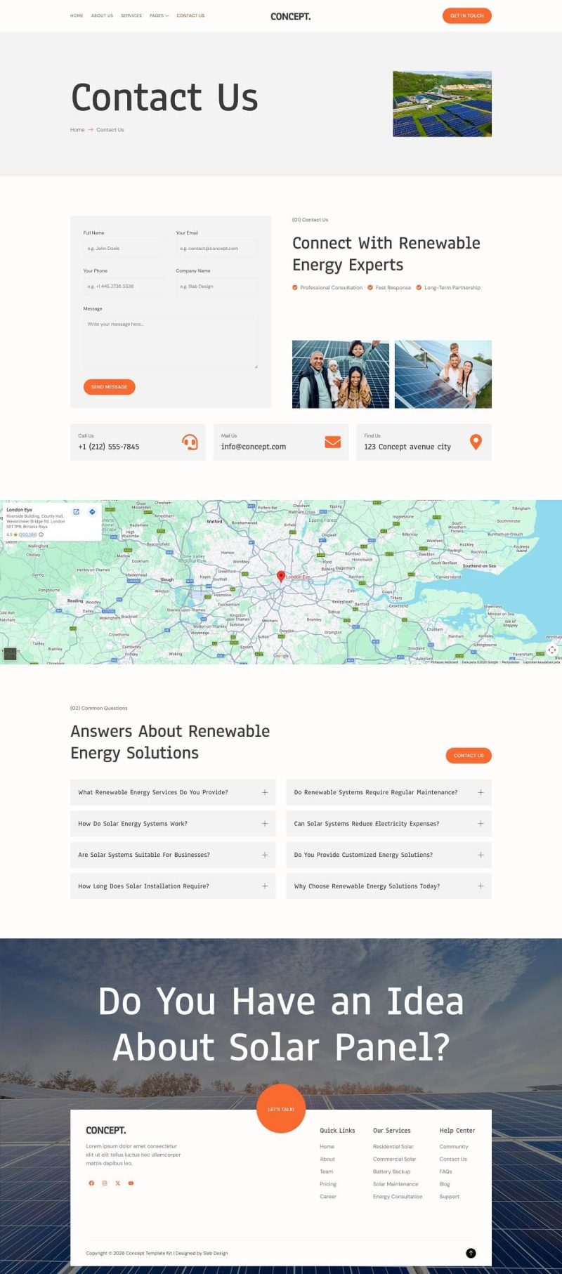The image size is (562, 1274).
Task: Click the map camera controls icon
Action: [x=552, y=650]
